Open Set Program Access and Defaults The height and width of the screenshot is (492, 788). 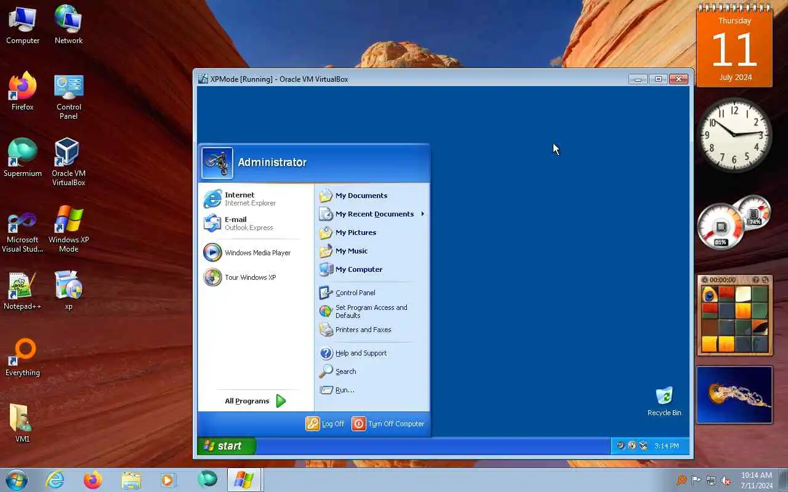[372, 311]
